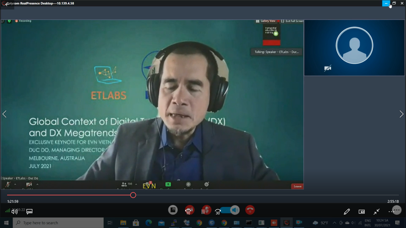The width and height of the screenshot is (406, 228).
Task: Click the total duration 2:55:18
Action: click(393, 202)
